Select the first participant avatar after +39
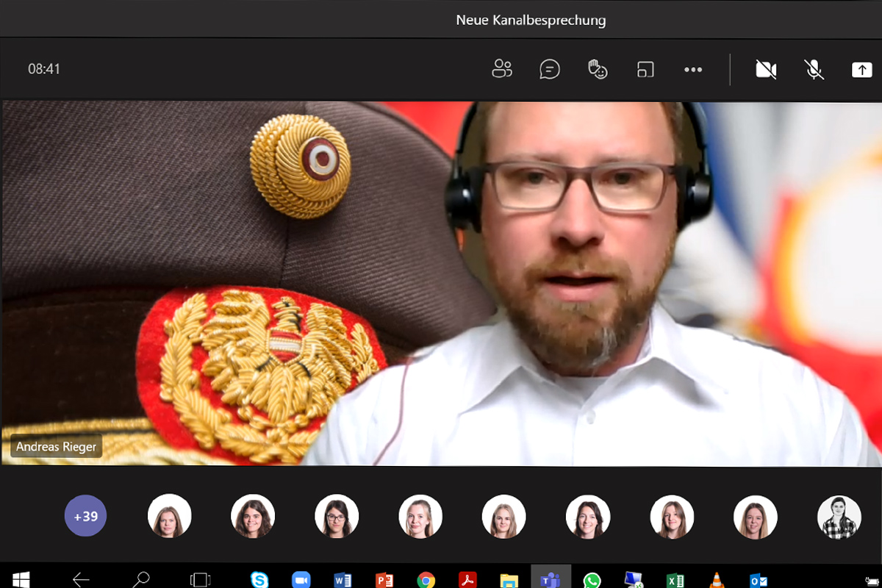Viewport: 882px width, 588px height. click(170, 516)
